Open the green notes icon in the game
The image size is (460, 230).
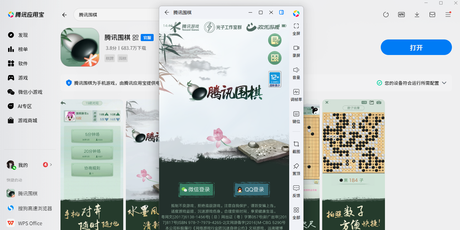tap(275, 40)
